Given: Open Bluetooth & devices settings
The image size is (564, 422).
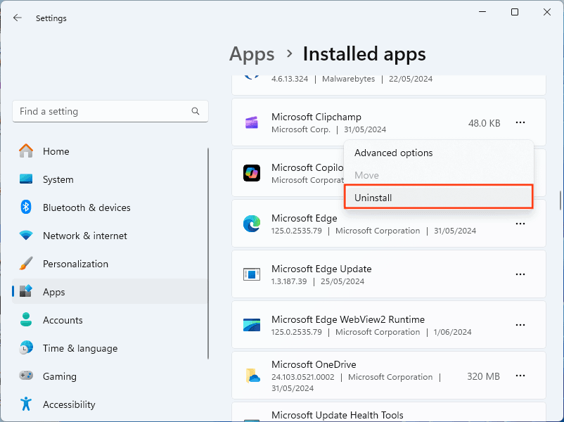Looking at the screenshot, I should pyautogui.click(x=86, y=207).
